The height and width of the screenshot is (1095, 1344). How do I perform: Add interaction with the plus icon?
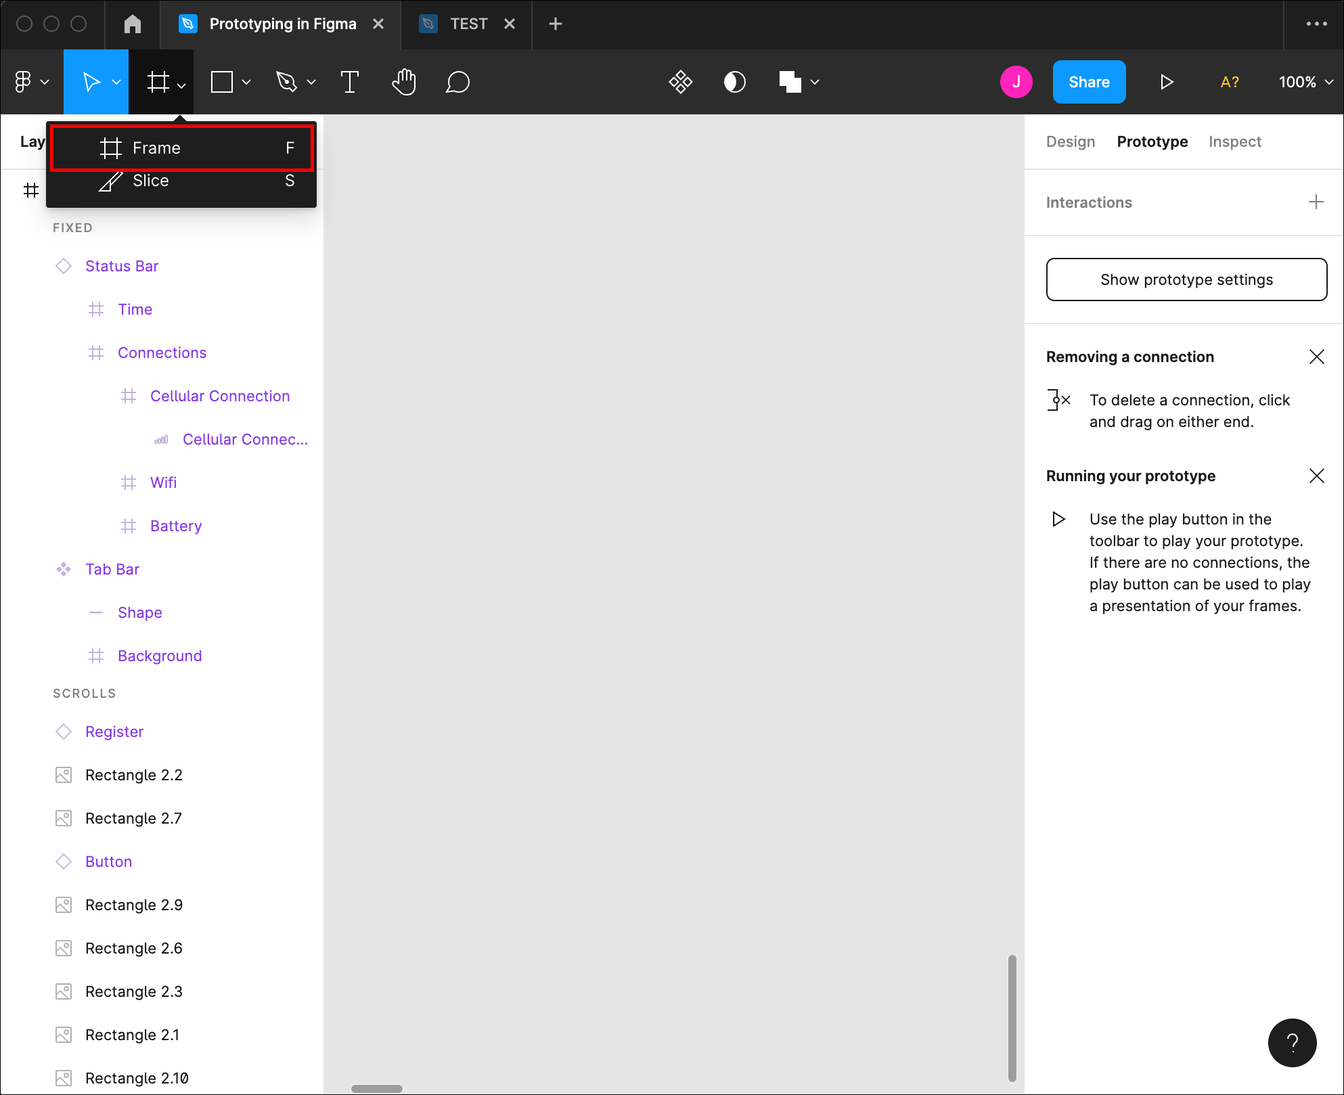[x=1316, y=202]
